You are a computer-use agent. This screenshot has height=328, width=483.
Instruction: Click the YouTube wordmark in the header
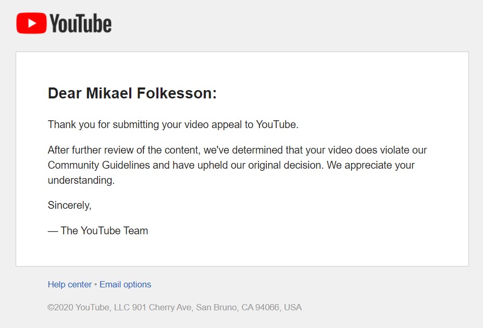point(80,23)
